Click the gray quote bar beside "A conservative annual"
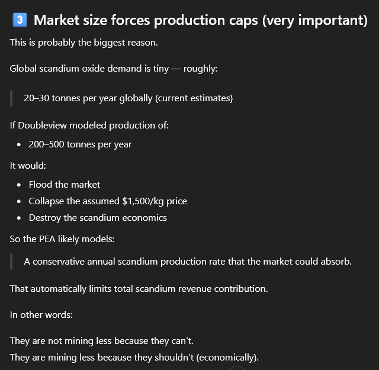This screenshot has width=379, height=370. 11,261
